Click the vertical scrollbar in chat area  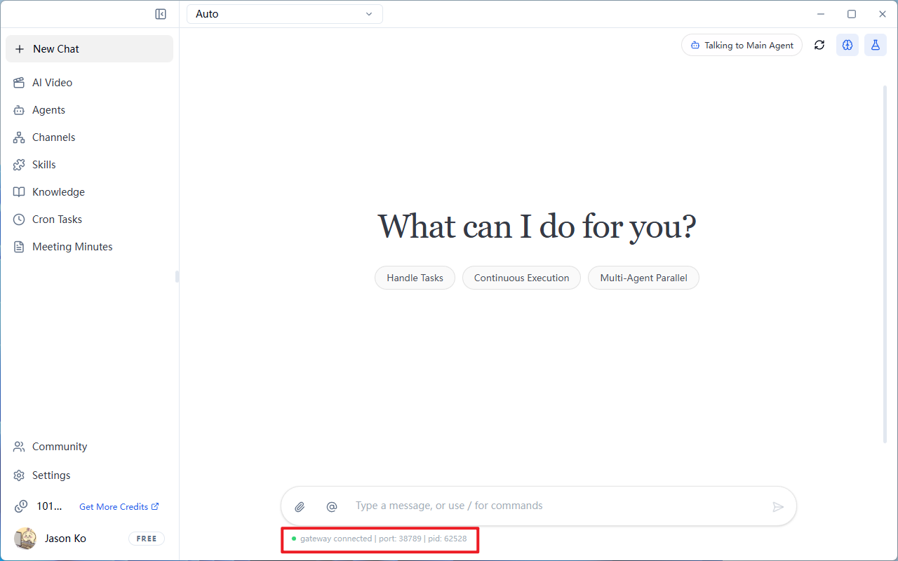(x=885, y=264)
